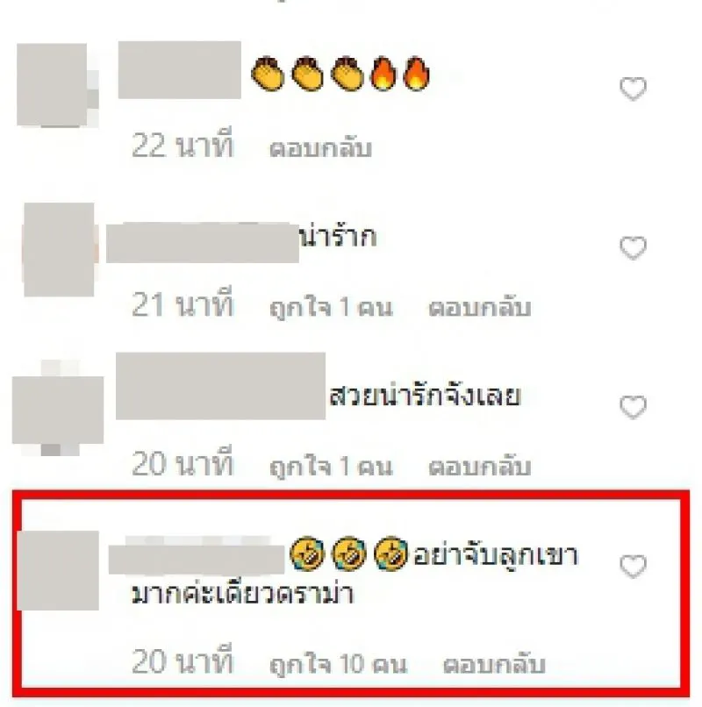The width and height of the screenshot is (702, 707).
Task: View who liked the 21-minute comment
Action: click(331, 307)
